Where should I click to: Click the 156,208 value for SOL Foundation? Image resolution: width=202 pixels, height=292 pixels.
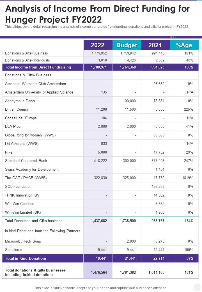point(158,187)
